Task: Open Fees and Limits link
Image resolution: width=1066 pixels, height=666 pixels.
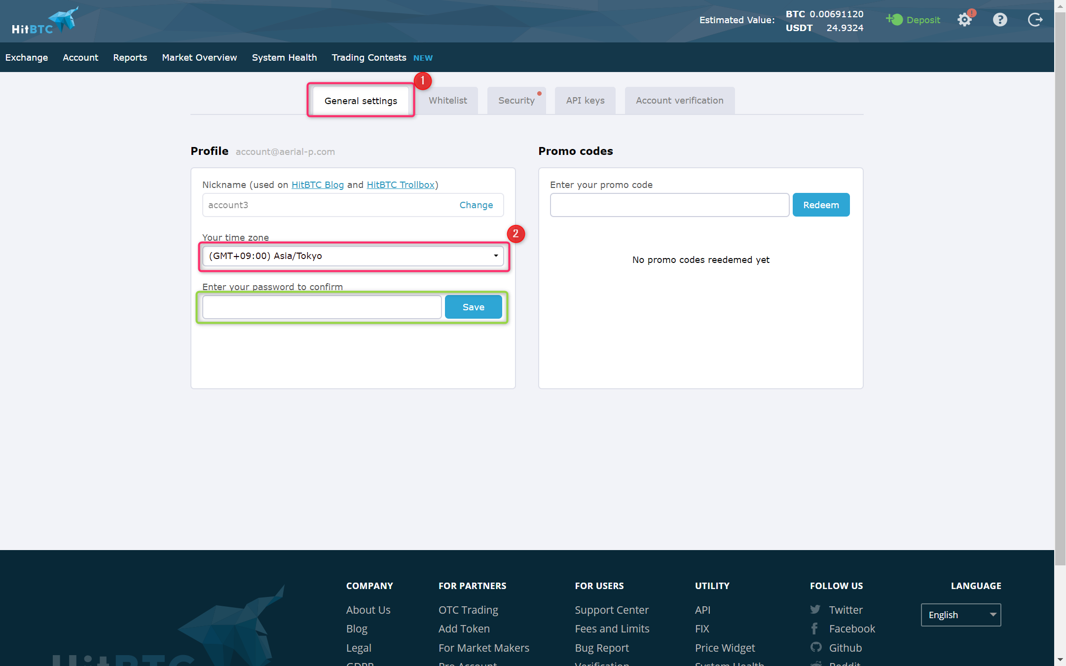Action: click(x=612, y=629)
